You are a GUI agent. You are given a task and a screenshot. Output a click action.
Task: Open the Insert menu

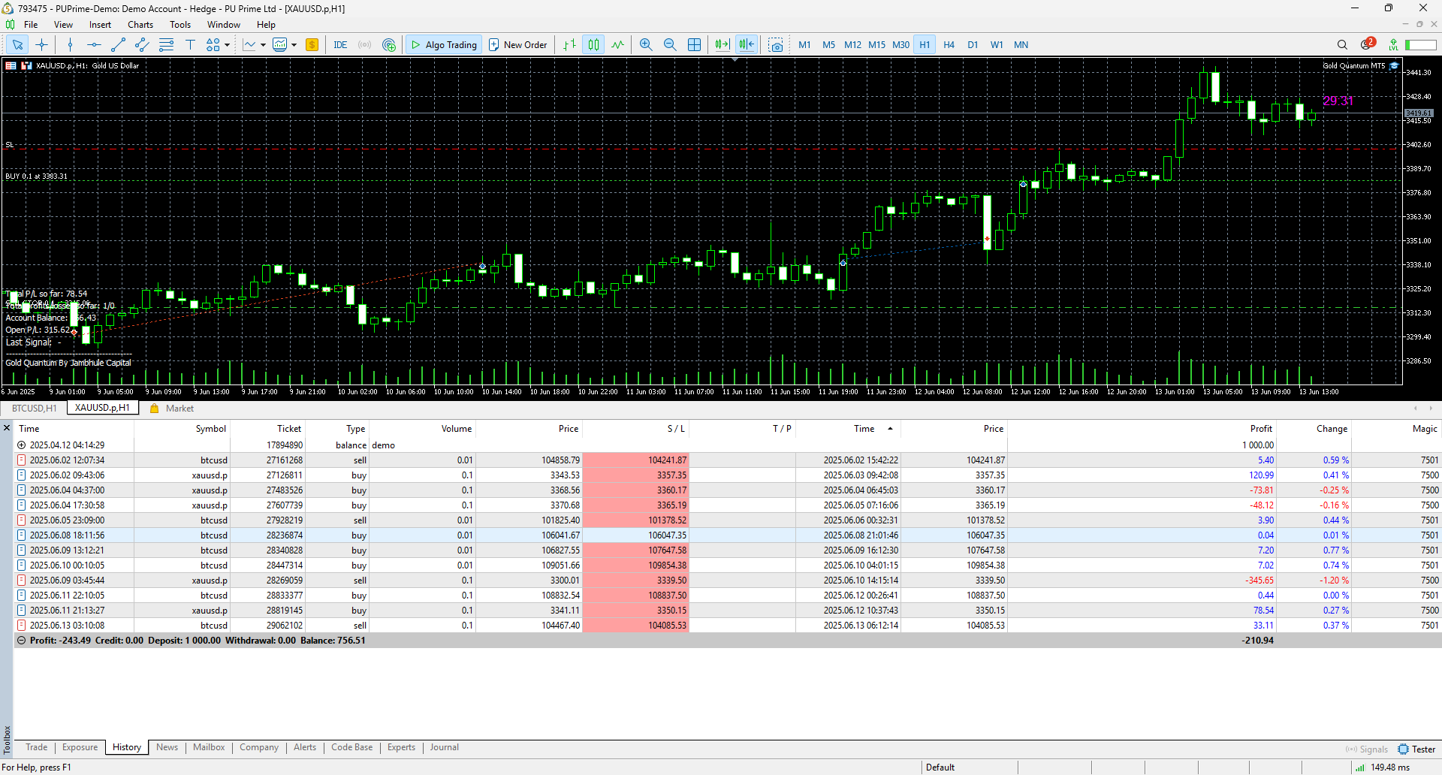click(x=100, y=25)
